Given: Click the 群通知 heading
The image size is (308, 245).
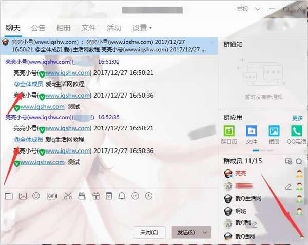Looking at the screenshot, I should 233,44.
